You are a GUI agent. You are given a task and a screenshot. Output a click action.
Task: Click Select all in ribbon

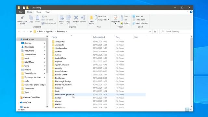(x=138, y=16)
